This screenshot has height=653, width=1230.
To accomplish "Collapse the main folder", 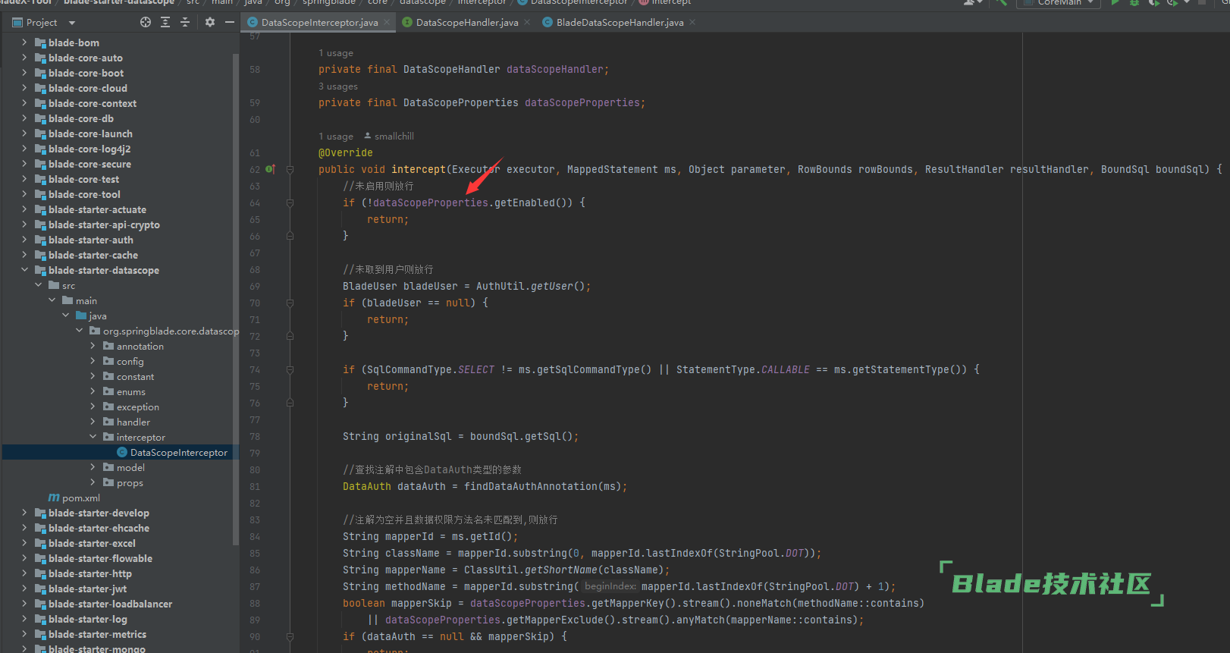I will pyautogui.click(x=52, y=300).
